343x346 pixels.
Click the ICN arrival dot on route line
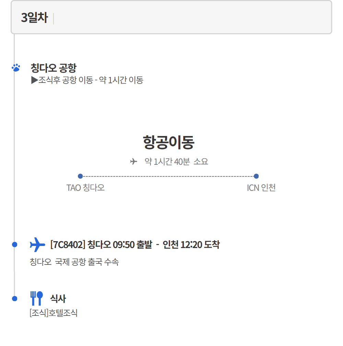(256, 176)
